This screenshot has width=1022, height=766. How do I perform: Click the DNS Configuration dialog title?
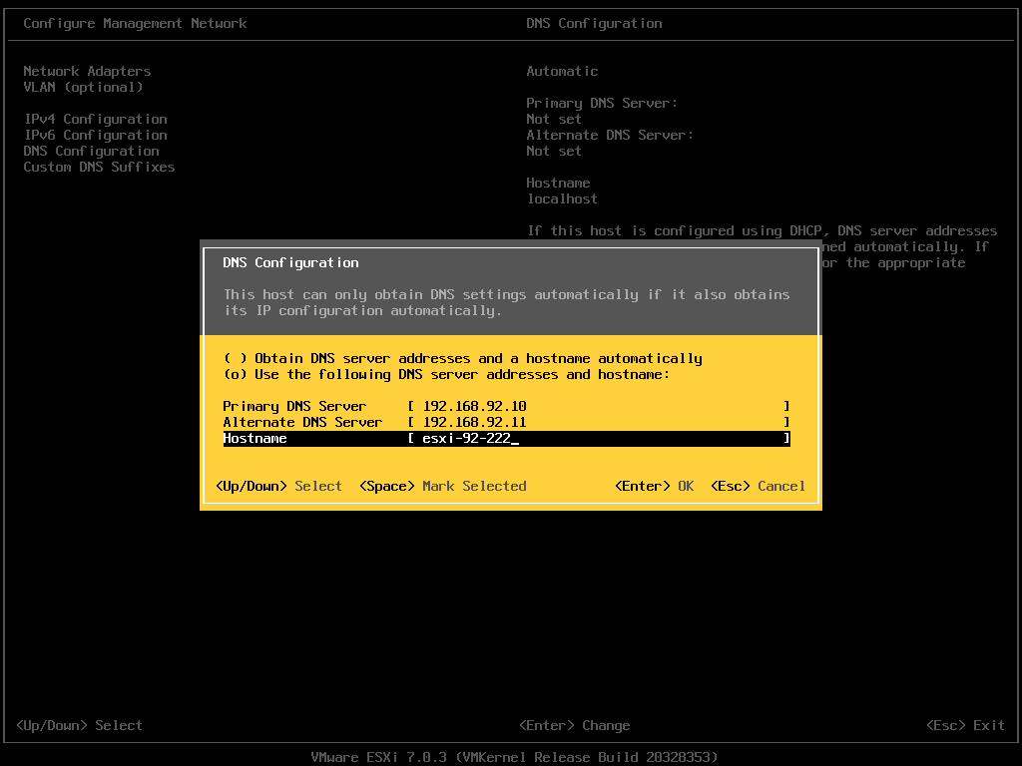pyautogui.click(x=290, y=262)
